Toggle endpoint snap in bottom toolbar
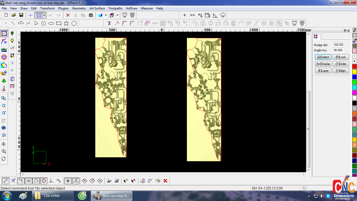This screenshot has width=357, height=201. (6, 181)
